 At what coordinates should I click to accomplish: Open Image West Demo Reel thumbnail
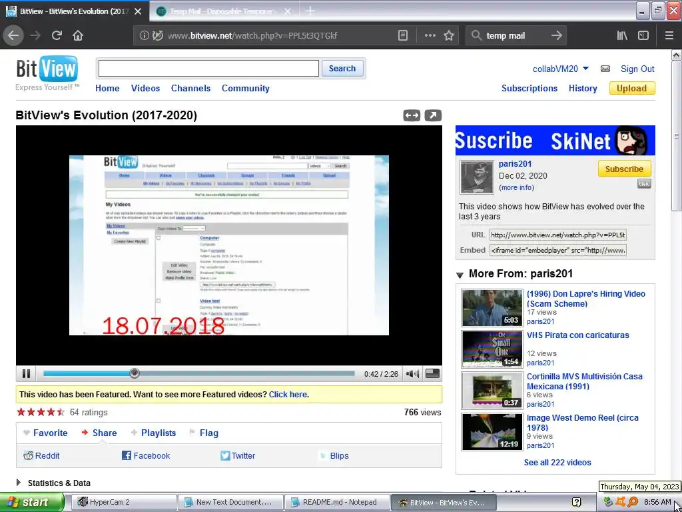pos(492,432)
